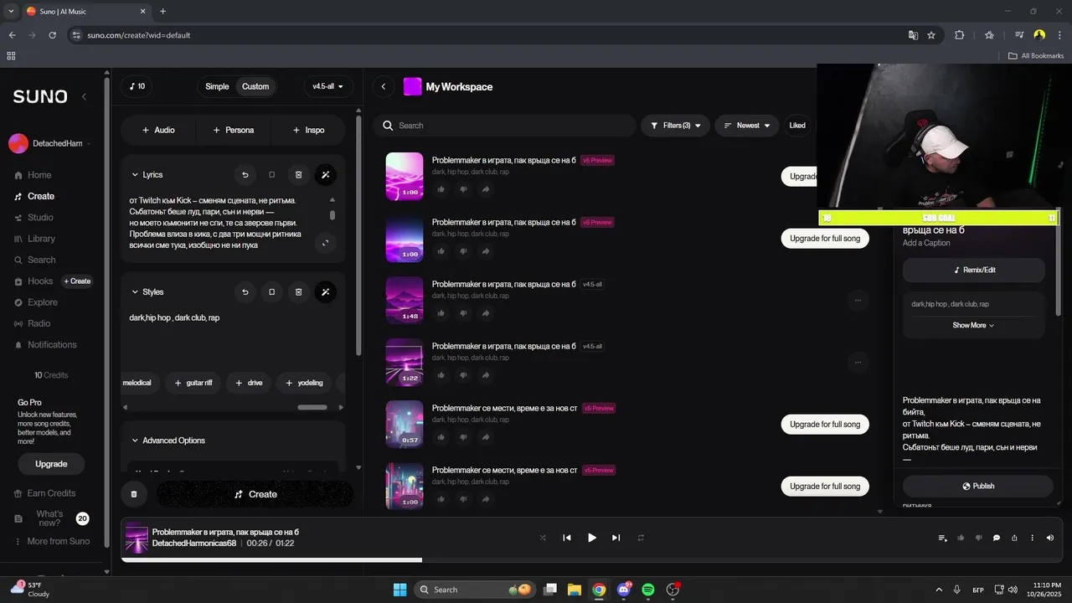Open Chrome extensions puzzle icon
The image size is (1072, 603).
(x=960, y=35)
